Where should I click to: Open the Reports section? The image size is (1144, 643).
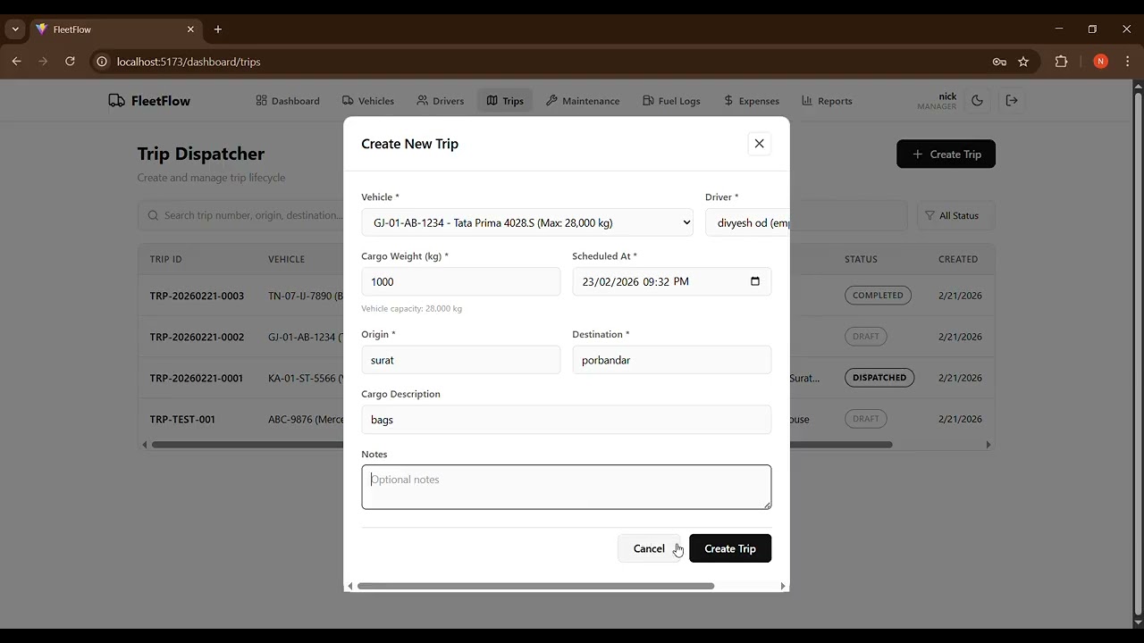[x=827, y=101]
